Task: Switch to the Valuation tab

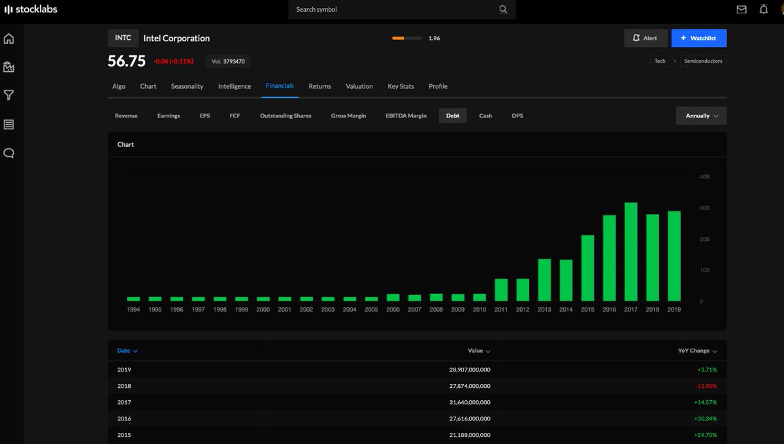Action: (x=359, y=86)
